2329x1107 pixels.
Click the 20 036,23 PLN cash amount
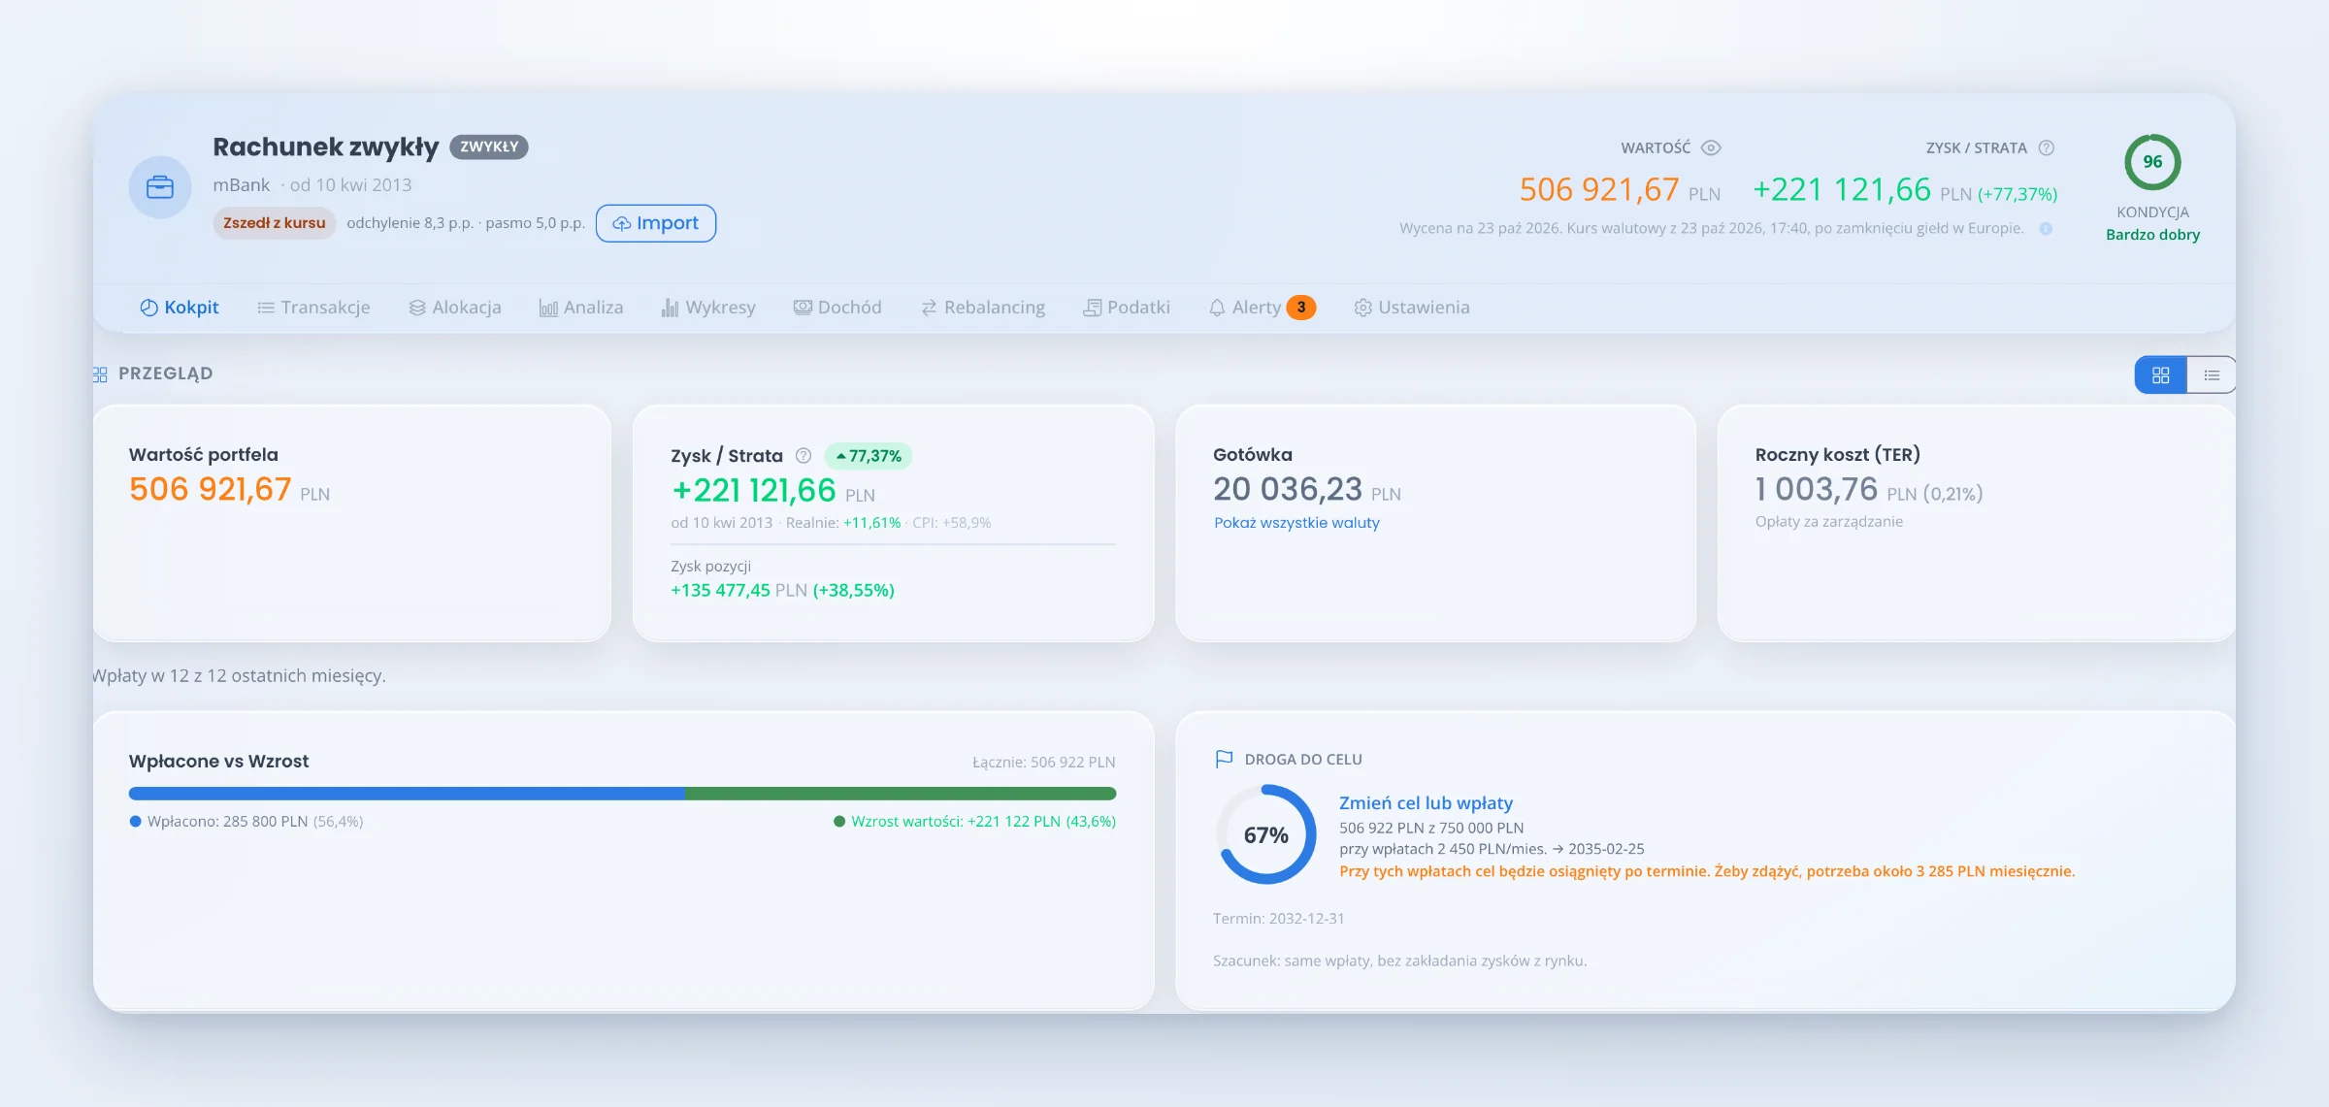(x=1307, y=489)
